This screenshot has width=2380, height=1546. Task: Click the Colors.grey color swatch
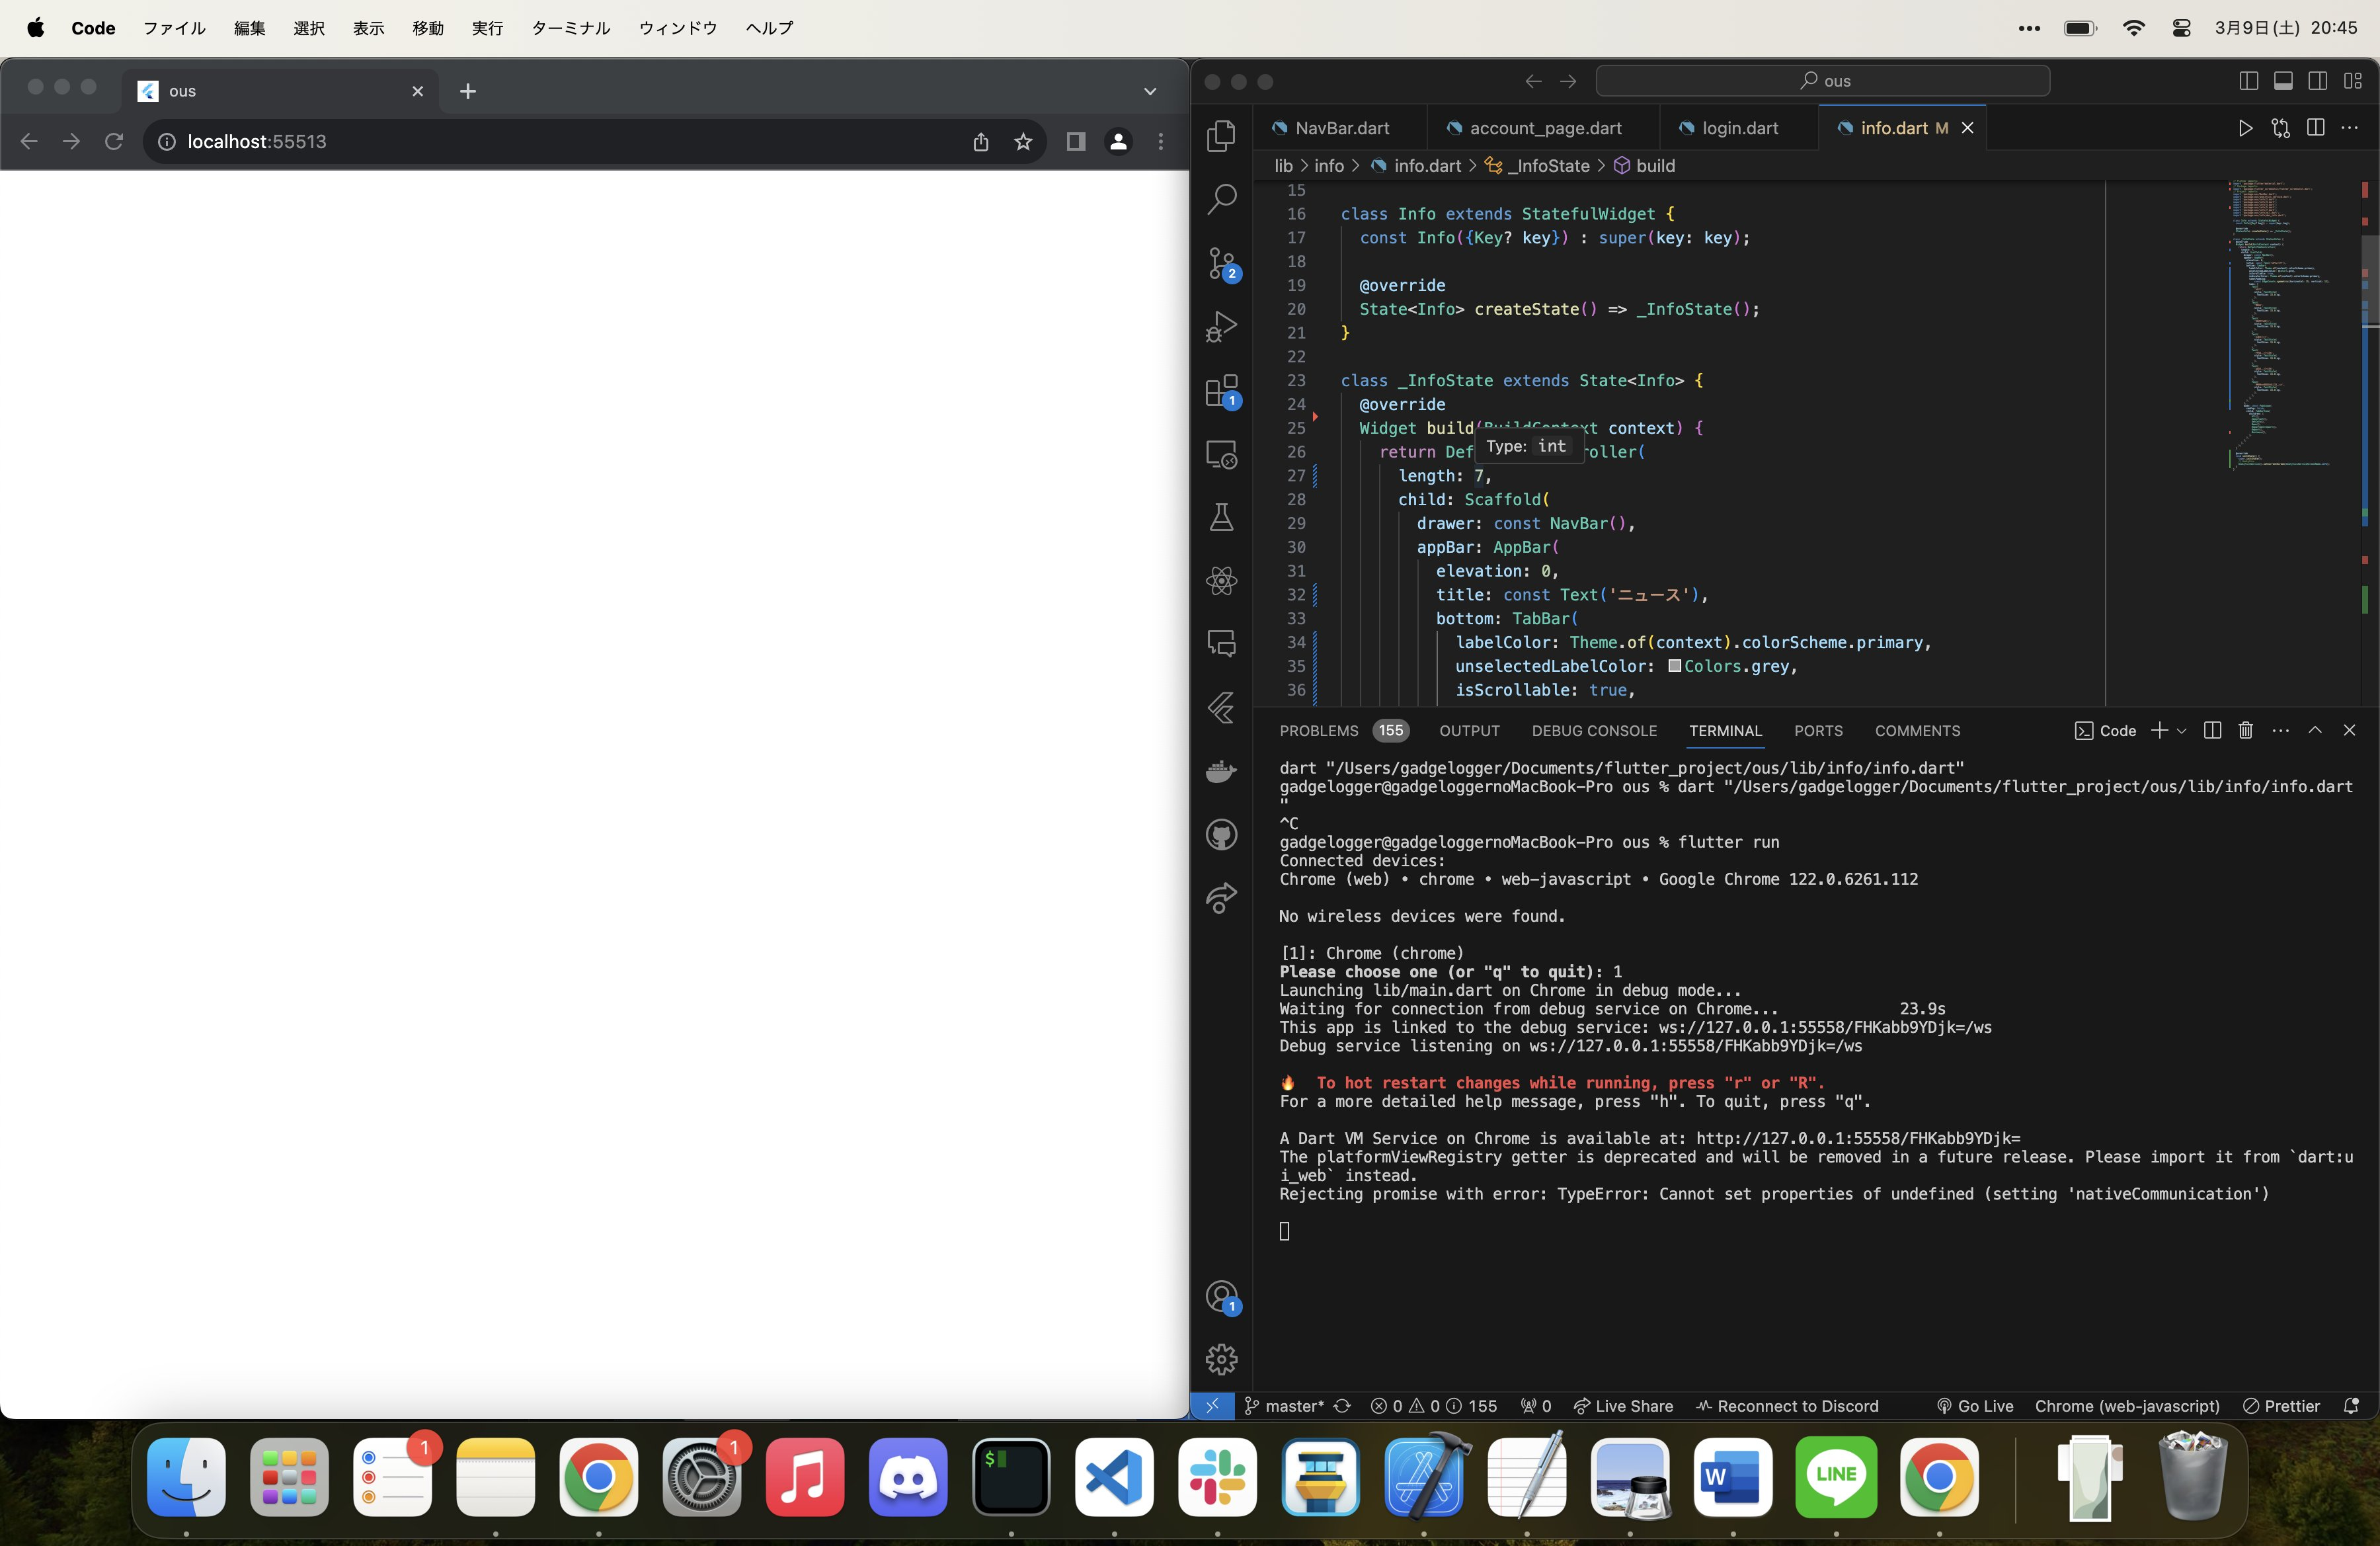pyautogui.click(x=1674, y=666)
